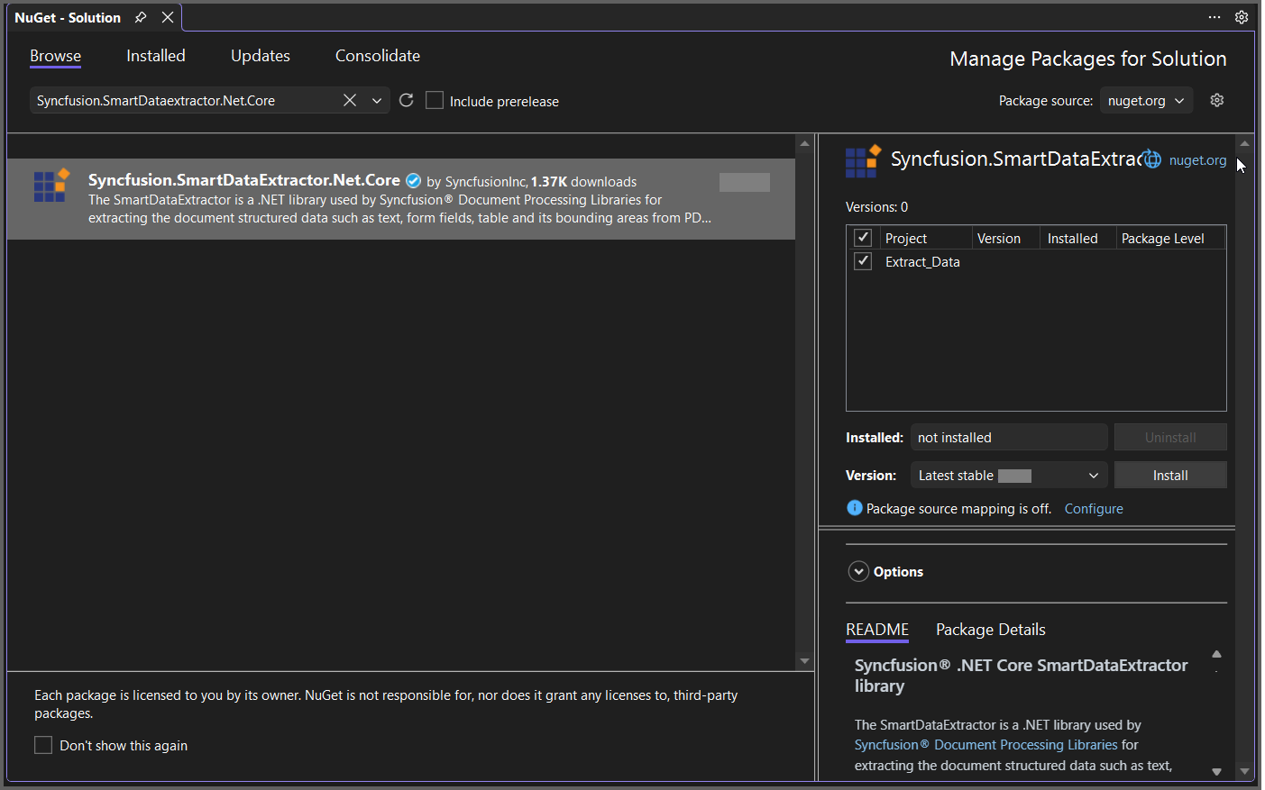Refresh the package search results
Image resolution: width=1265 pixels, height=790 pixels.
(407, 100)
